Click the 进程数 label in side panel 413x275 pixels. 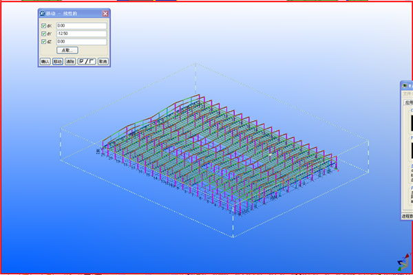tap(407, 215)
